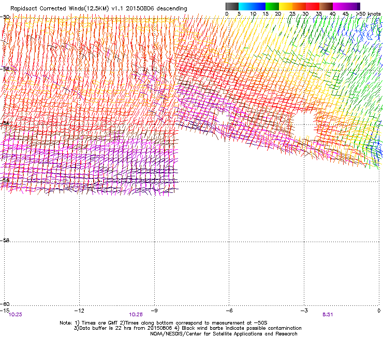The width and height of the screenshot is (383, 337).
Task: Click the purple time stamp 10:25
Action: 15,315
